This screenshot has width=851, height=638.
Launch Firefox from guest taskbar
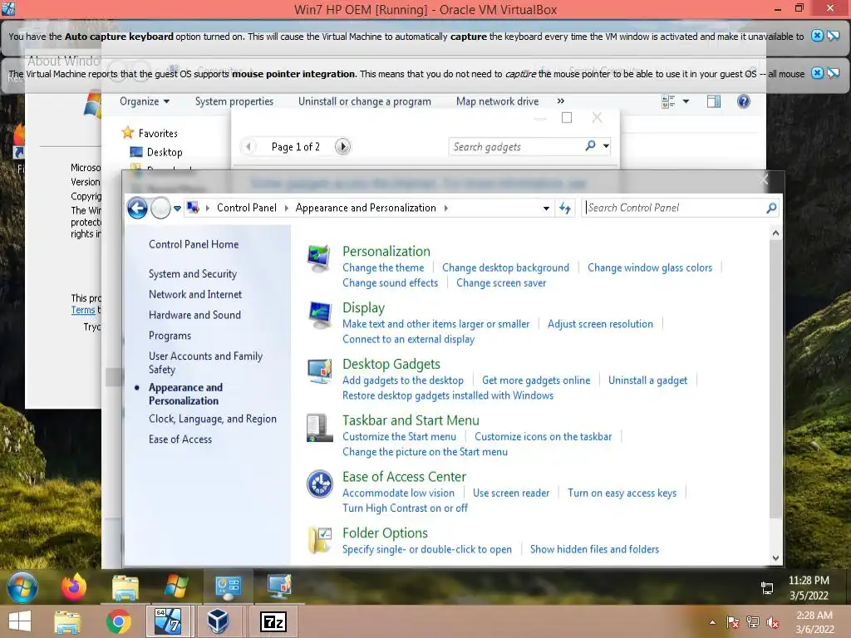point(74,587)
